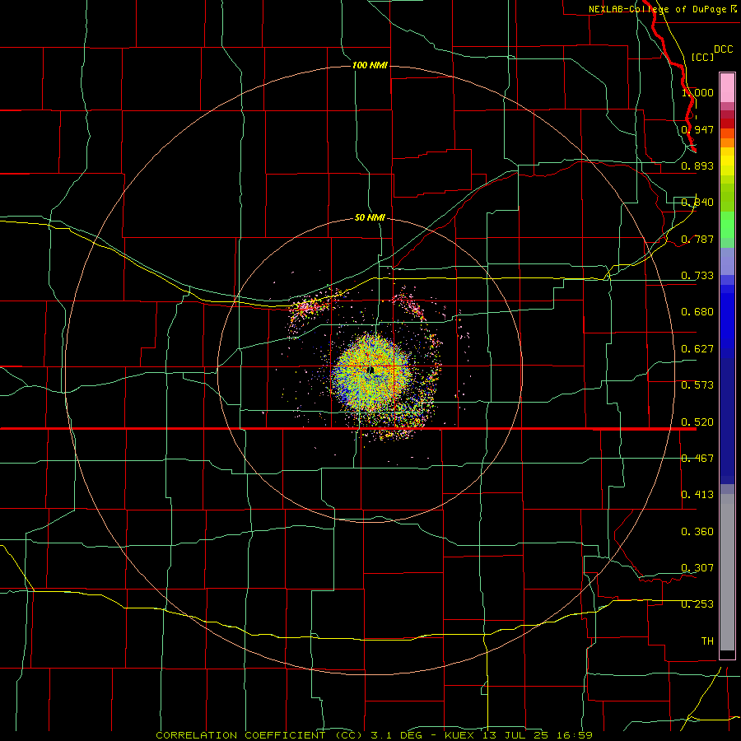Select the 0.413 legend value

click(697, 495)
